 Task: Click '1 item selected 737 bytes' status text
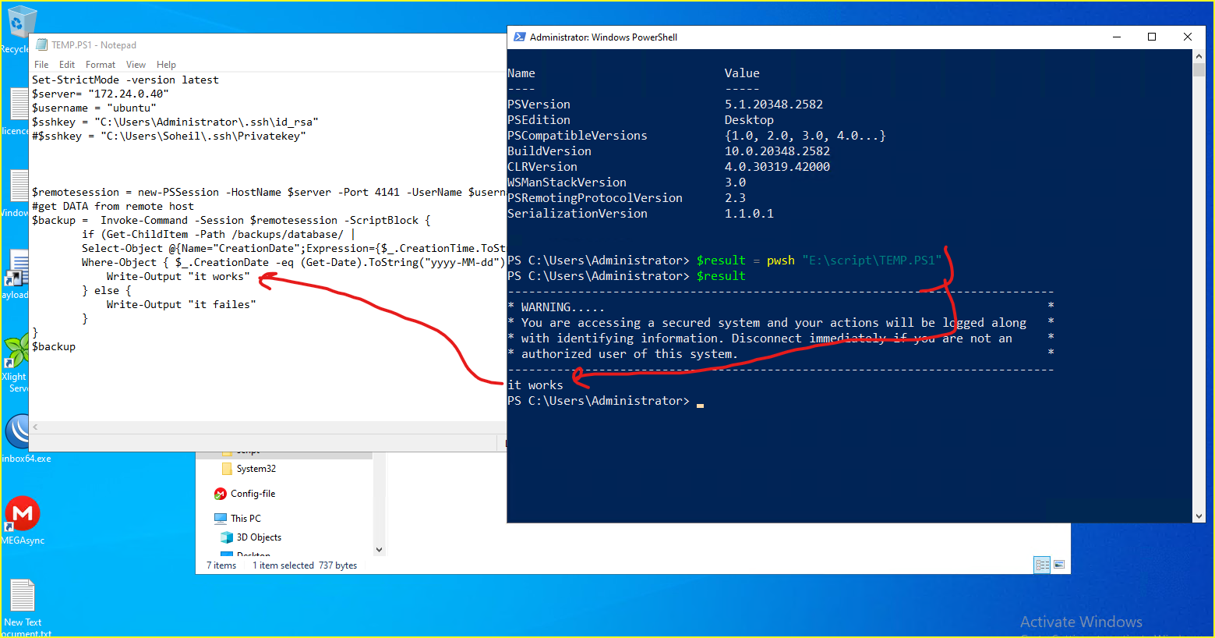(x=305, y=565)
